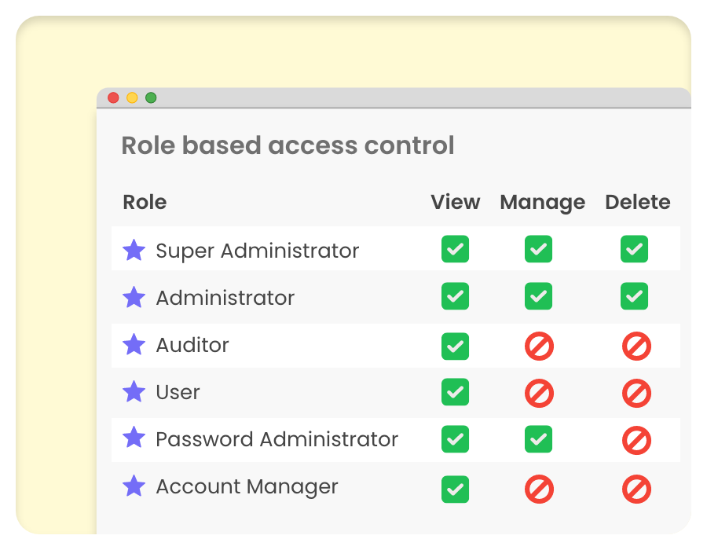Uncheck Super Administrator's Delete permission
This screenshot has width=707, height=550.
pos(634,249)
